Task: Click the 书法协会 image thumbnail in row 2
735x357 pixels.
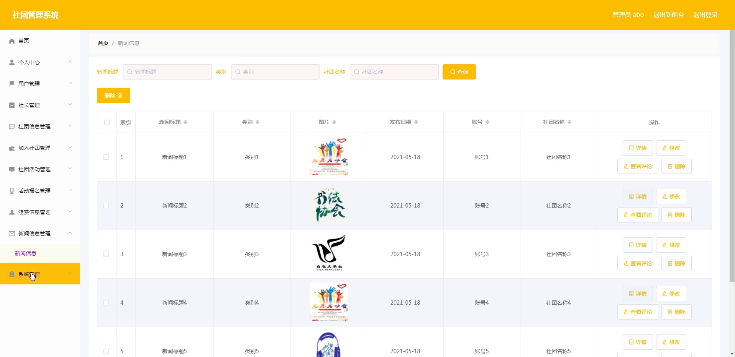Action: click(328, 206)
